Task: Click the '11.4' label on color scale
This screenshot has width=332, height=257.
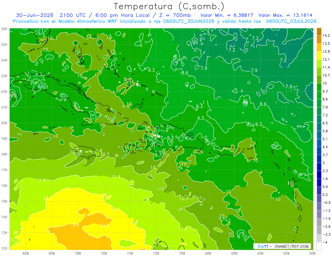Action: (326, 67)
